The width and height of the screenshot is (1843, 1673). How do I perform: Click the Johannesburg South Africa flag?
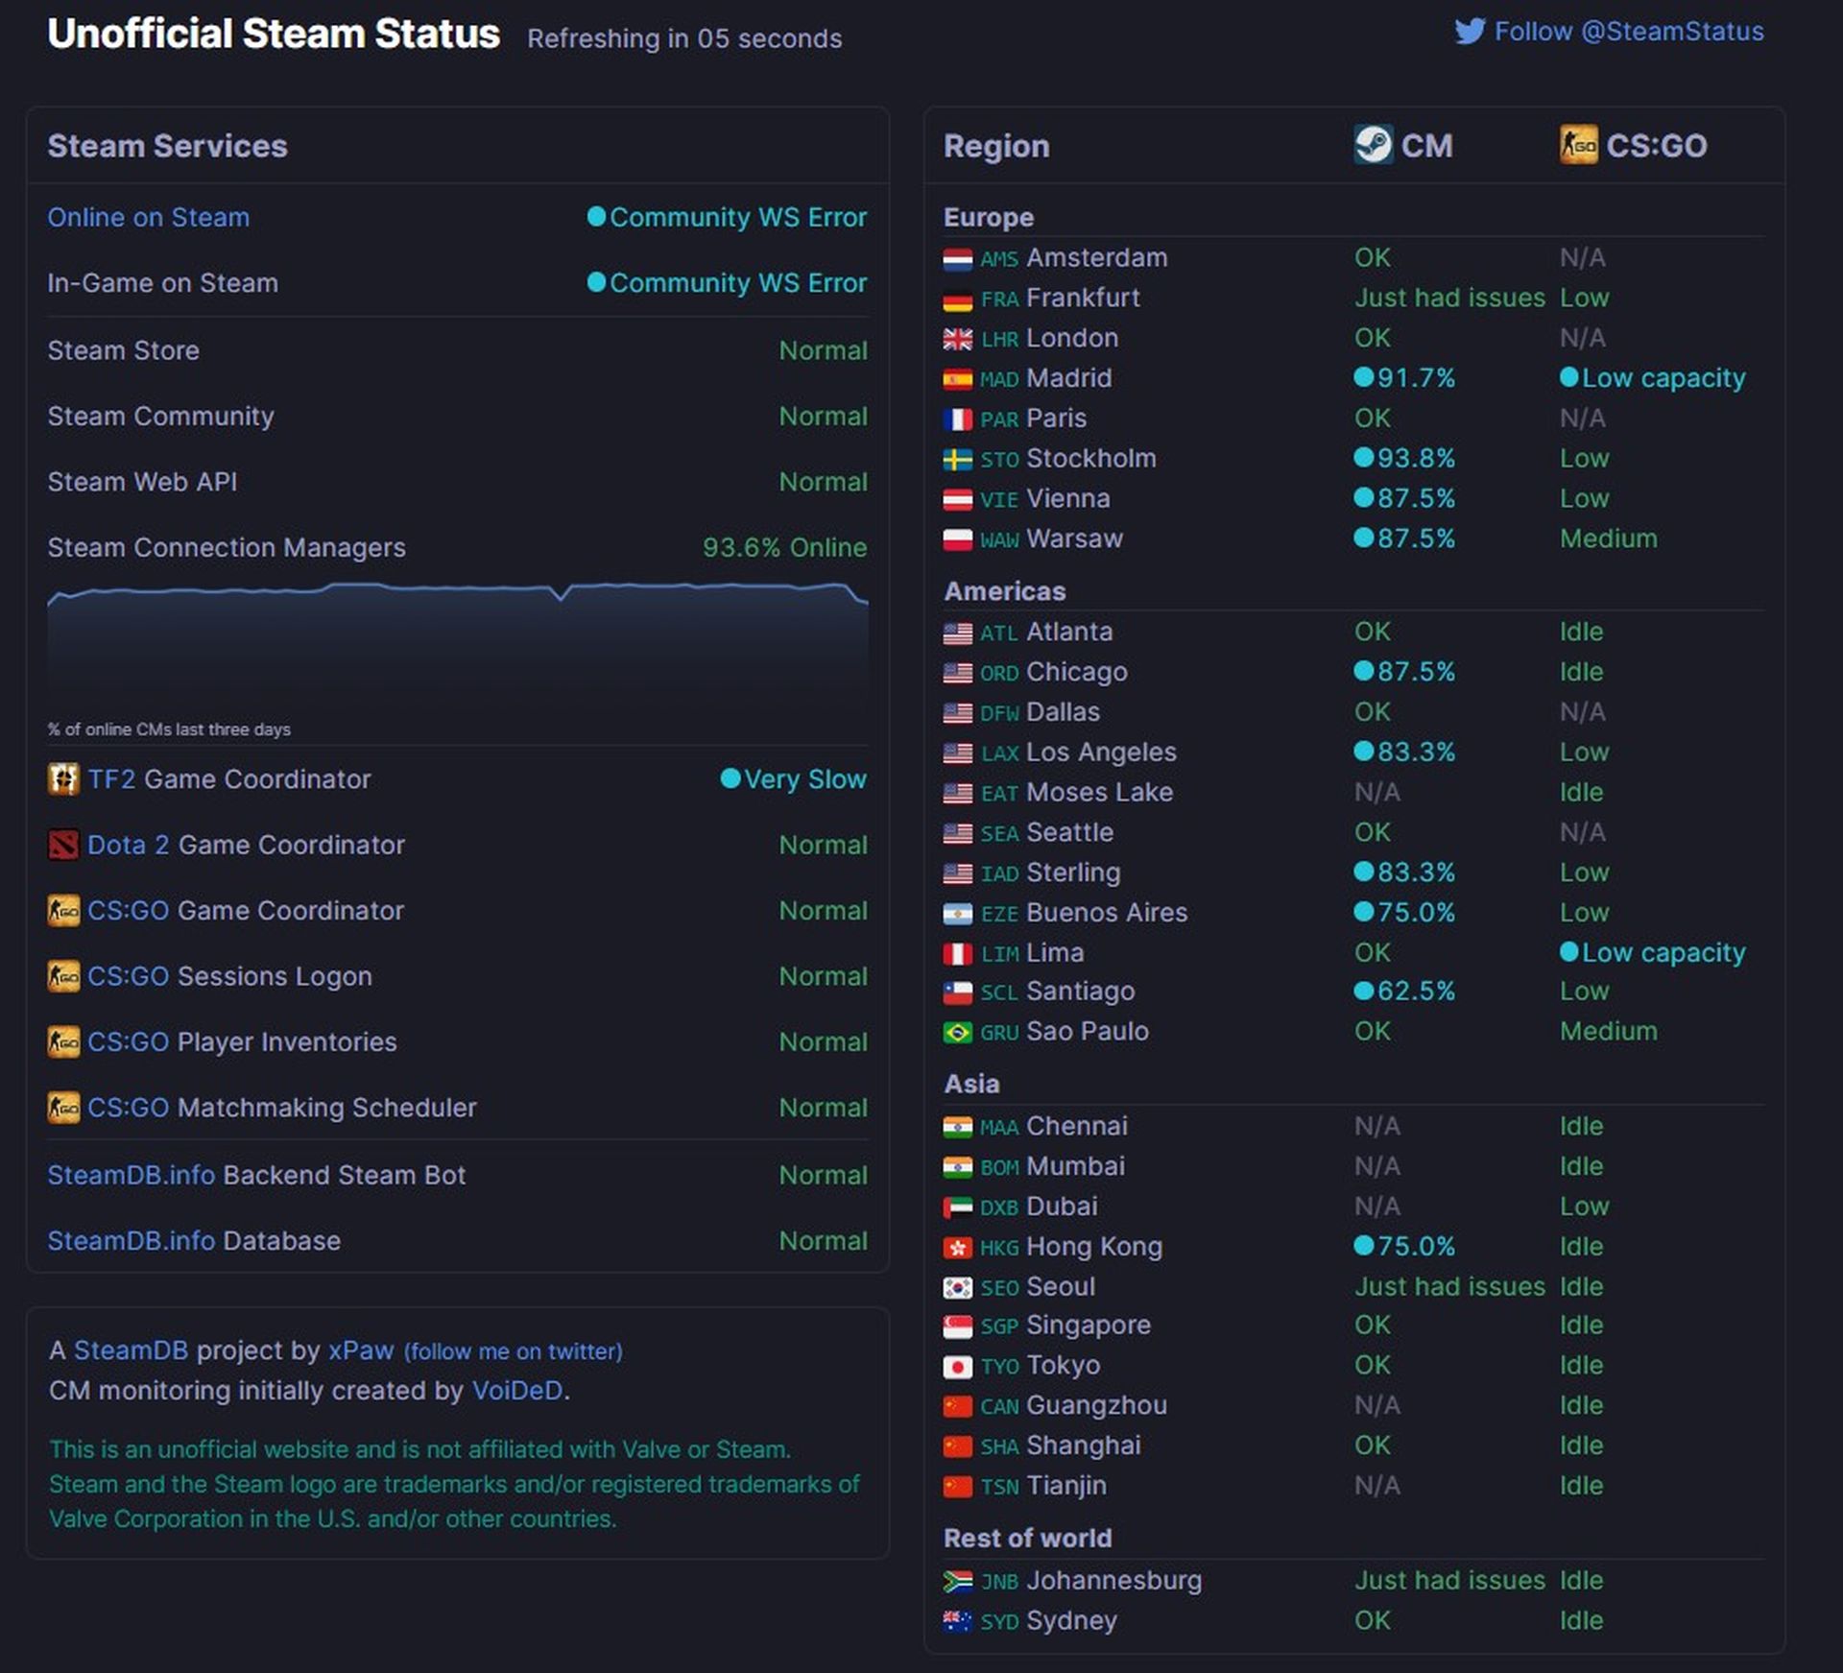pyautogui.click(x=957, y=1581)
